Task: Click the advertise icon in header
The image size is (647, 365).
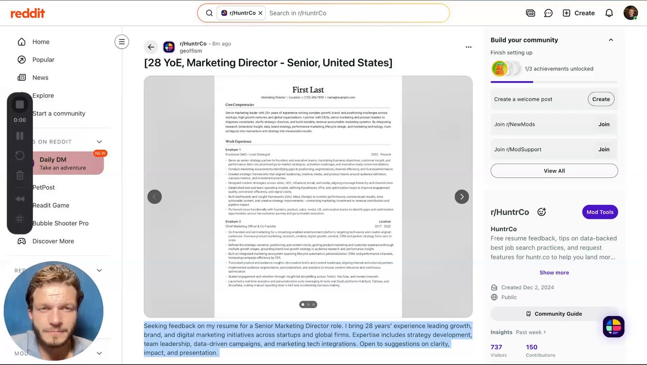Action: pos(530,13)
